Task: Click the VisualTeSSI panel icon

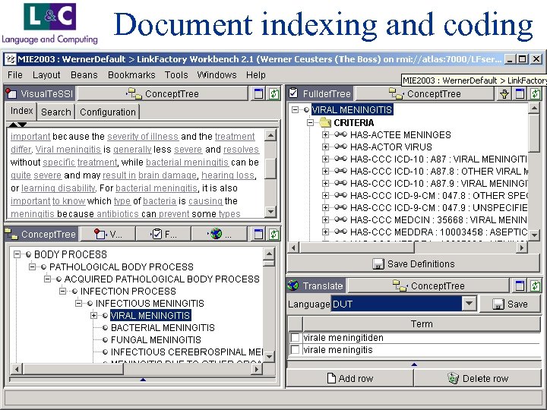Action: point(11,93)
